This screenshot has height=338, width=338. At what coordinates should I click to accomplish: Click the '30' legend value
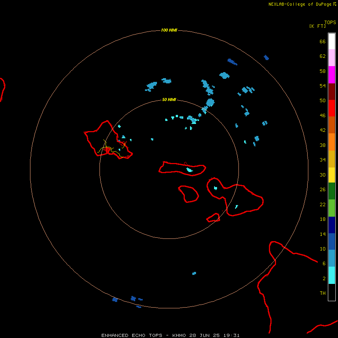click(323, 175)
